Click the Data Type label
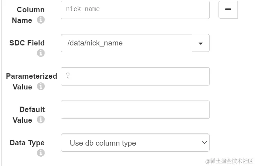Viewport: 255px width, 166px height. point(27,143)
